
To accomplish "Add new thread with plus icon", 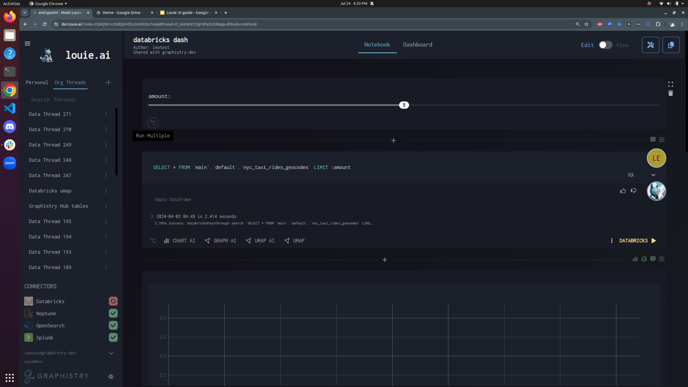I will (108, 82).
